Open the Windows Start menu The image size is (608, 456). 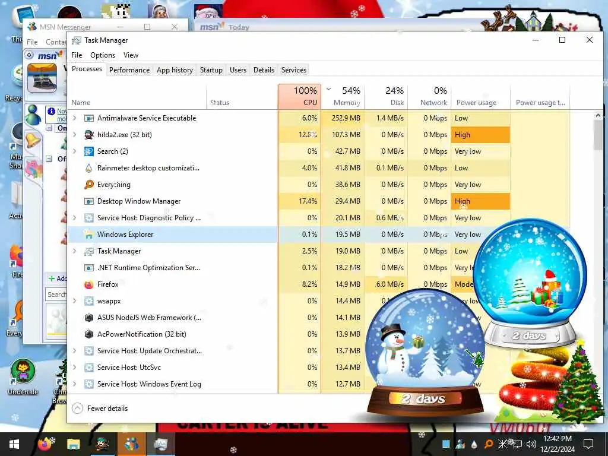(14, 444)
